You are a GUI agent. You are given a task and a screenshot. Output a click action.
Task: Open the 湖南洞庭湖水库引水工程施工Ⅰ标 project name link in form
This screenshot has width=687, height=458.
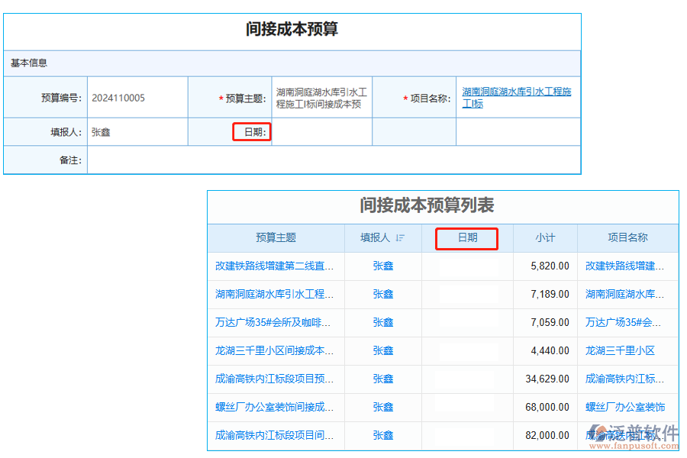(516, 97)
